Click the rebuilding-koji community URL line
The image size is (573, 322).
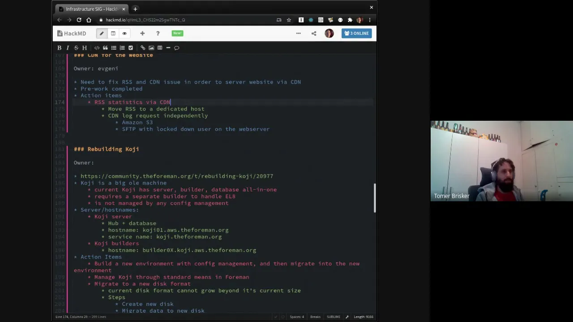(177, 176)
